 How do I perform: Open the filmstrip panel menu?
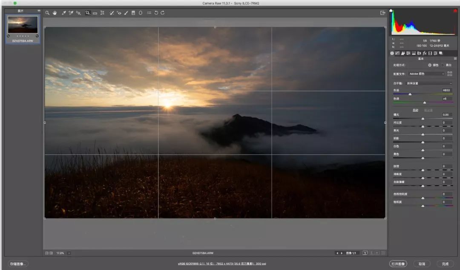click(39, 11)
